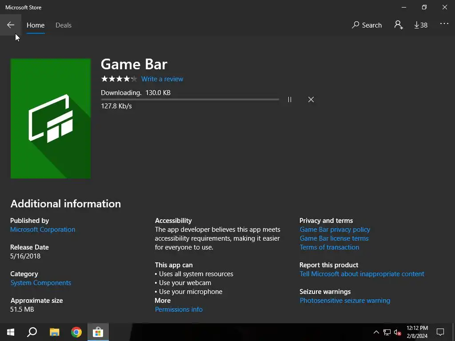Minimize the Microsoft Store window

click(404, 7)
